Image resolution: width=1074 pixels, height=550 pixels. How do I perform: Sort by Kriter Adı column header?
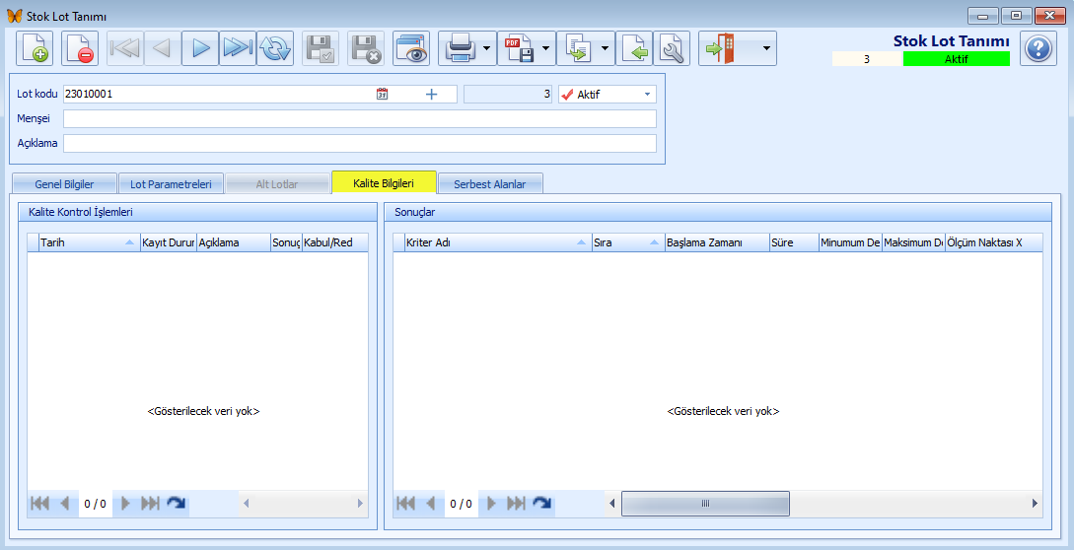pyautogui.click(x=491, y=242)
